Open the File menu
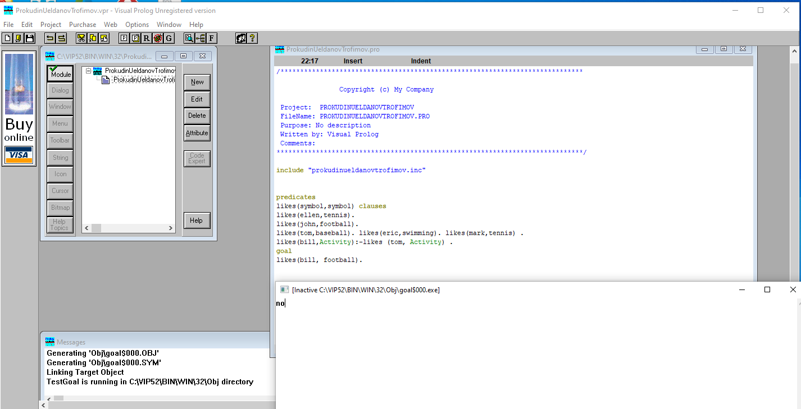 8,25
